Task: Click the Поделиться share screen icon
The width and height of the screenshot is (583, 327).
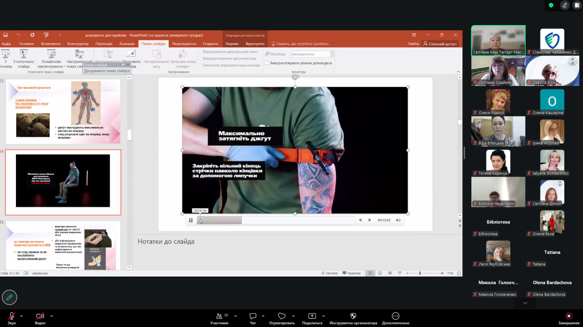Action: point(312,316)
